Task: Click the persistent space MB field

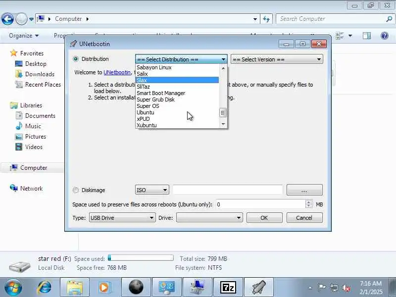Action: [x=260, y=204]
